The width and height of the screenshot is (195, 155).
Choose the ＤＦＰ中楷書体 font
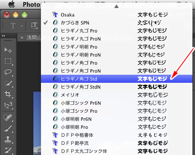click(x=116, y=135)
